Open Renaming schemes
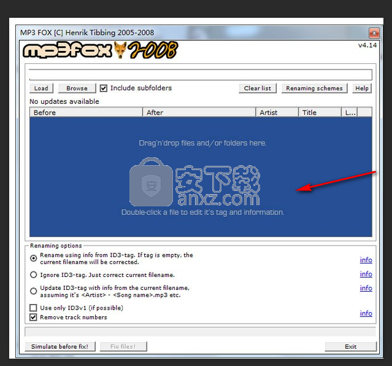The height and width of the screenshot is (366, 392). 314,88
